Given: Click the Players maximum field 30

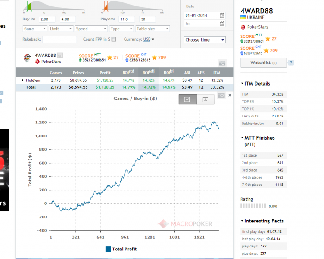Looking at the screenshot, I should [x=148, y=19].
